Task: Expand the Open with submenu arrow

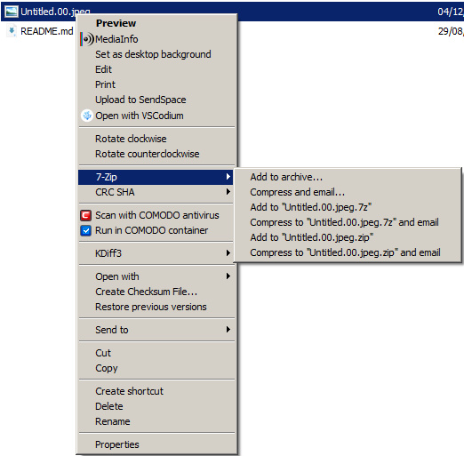Action: click(x=228, y=276)
